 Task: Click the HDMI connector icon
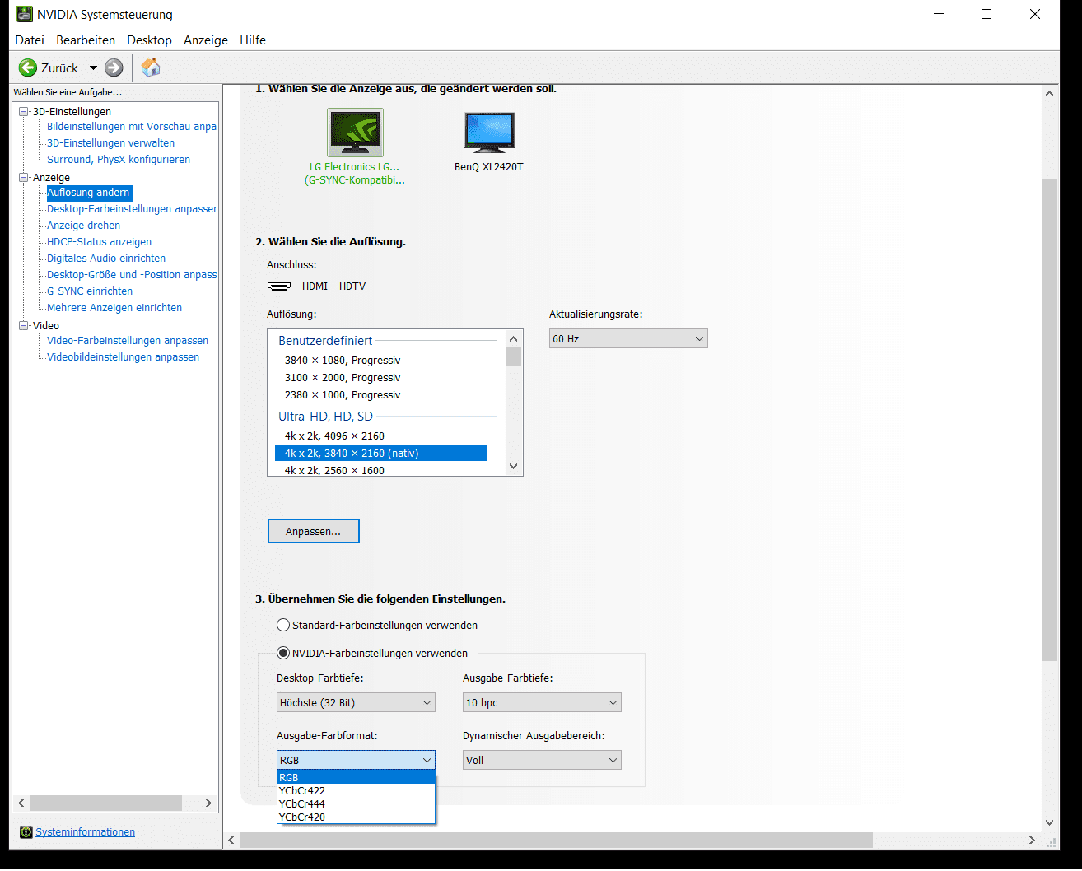tap(279, 286)
